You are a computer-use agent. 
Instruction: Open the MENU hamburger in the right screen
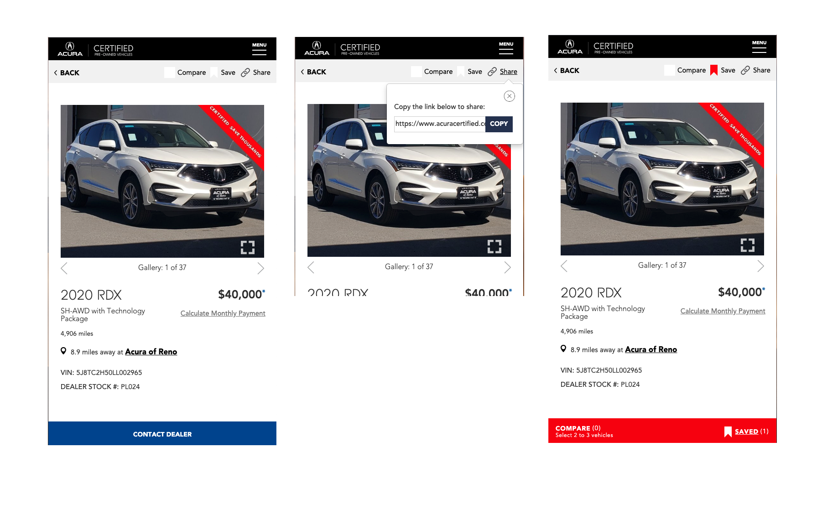pyautogui.click(x=759, y=47)
